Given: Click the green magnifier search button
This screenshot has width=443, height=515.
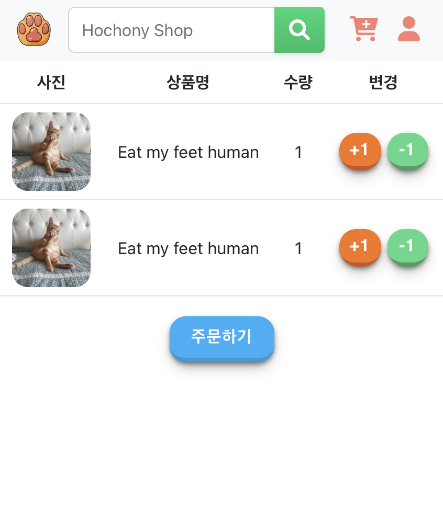Looking at the screenshot, I should point(300,30).
